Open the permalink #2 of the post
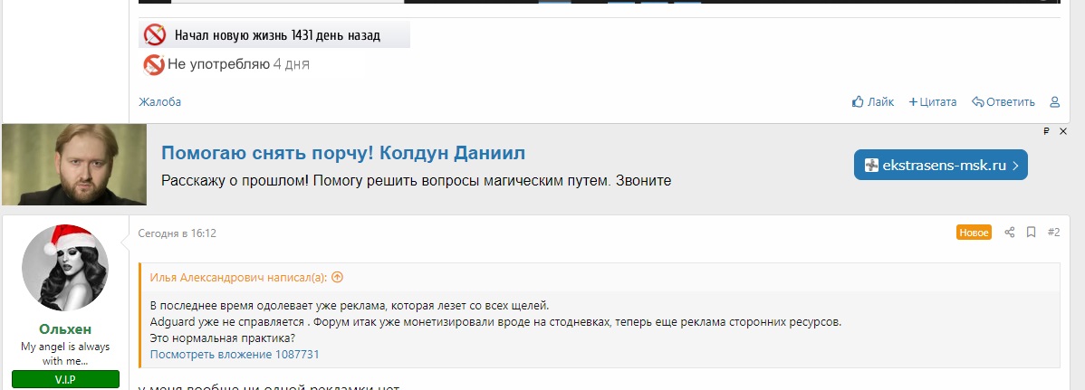Image resolution: width=1085 pixels, height=390 pixels. [x=1054, y=233]
